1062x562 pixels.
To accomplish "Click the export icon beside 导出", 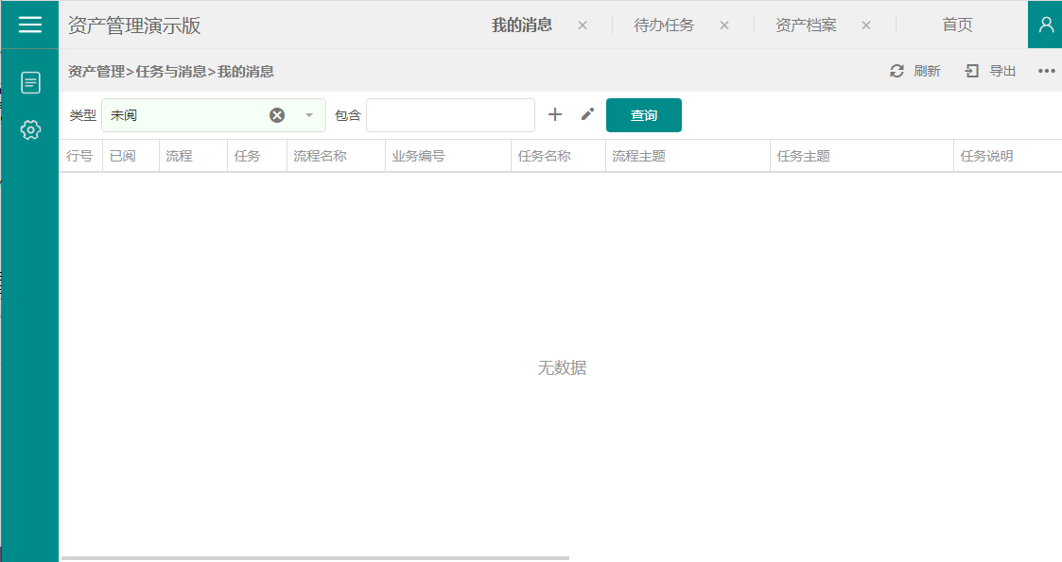I will coord(972,71).
